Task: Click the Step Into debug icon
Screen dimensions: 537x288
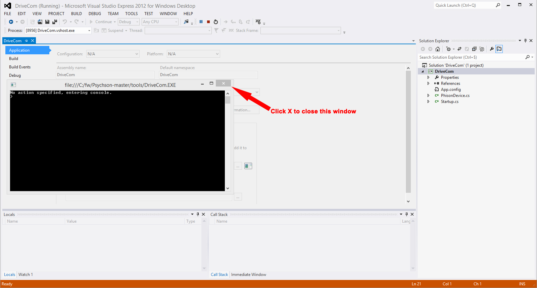Action: pos(233,22)
